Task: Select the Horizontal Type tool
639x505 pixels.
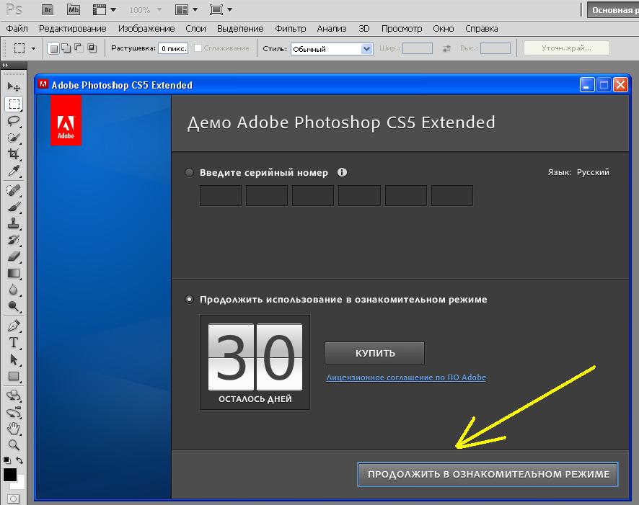Action: [x=14, y=343]
